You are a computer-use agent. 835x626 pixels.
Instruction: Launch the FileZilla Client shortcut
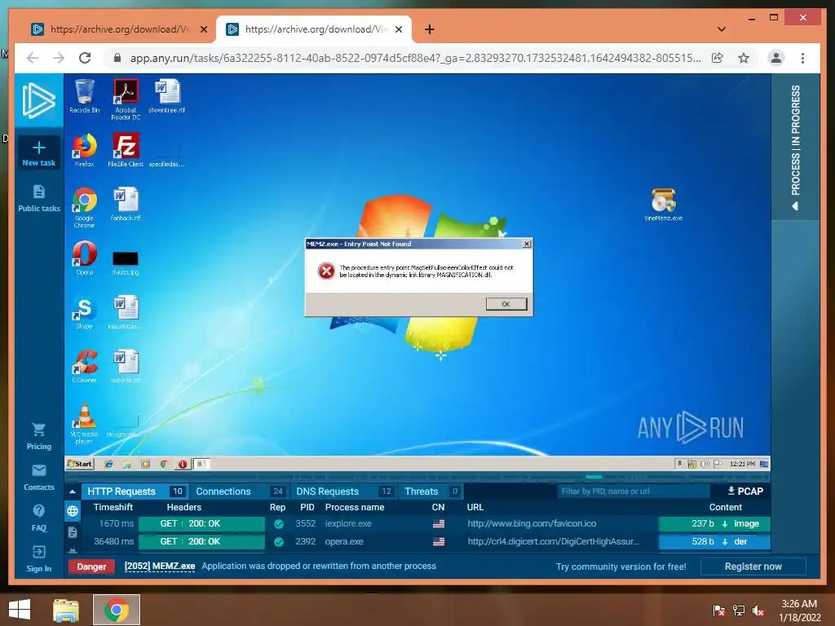tap(126, 150)
